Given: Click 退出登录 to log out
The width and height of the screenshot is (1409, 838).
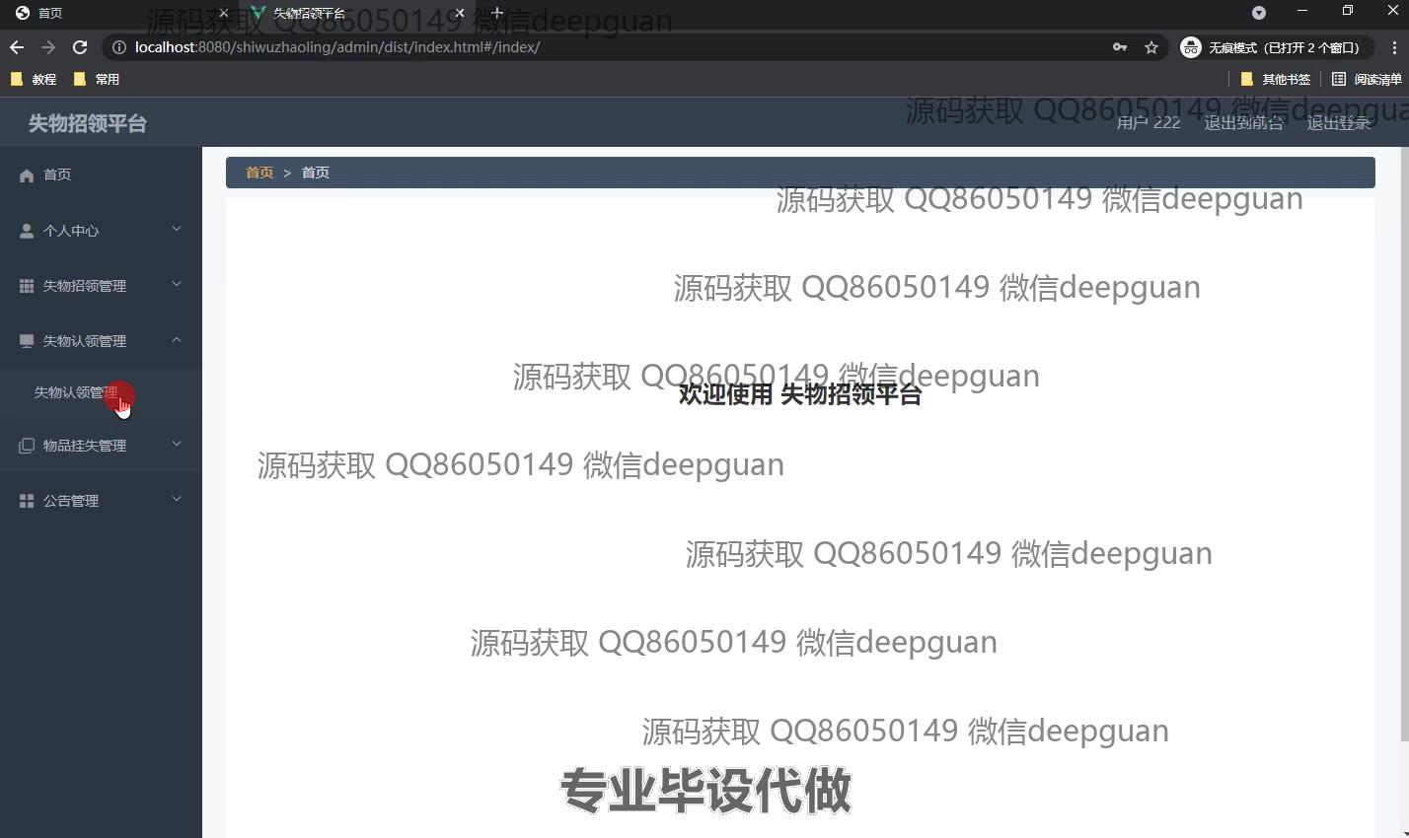Looking at the screenshot, I should [1339, 123].
